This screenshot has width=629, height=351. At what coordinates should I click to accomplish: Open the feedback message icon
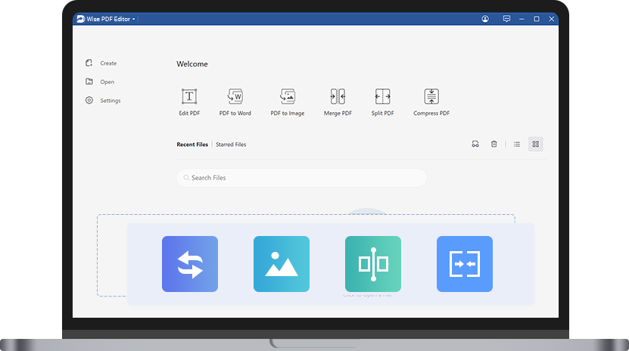click(x=506, y=19)
